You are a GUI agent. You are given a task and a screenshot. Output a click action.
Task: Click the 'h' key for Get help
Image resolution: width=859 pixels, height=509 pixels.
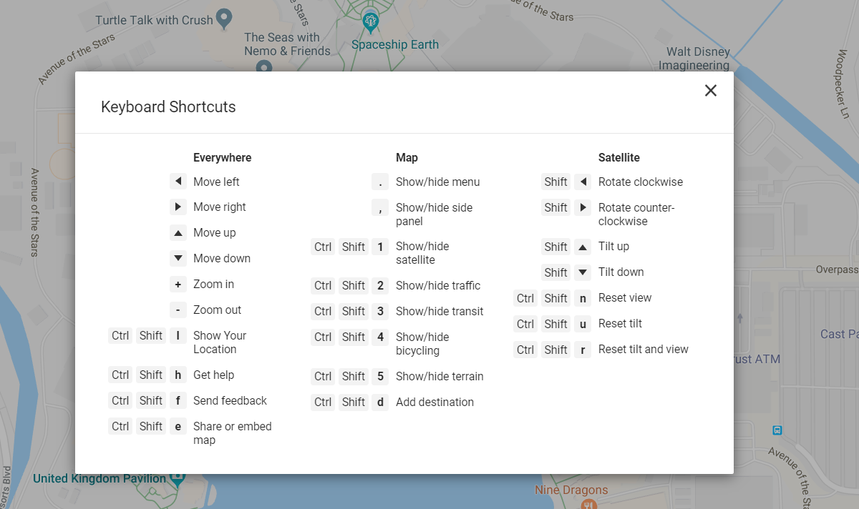(178, 375)
